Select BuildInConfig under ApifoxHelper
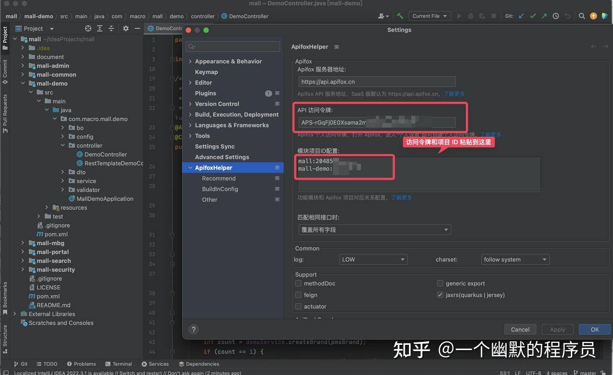This screenshot has width=613, height=375. [220, 189]
